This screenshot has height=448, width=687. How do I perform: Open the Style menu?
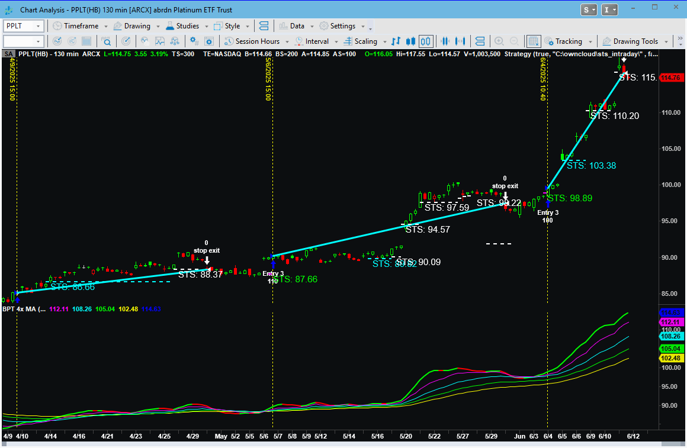(x=227, y=26)
